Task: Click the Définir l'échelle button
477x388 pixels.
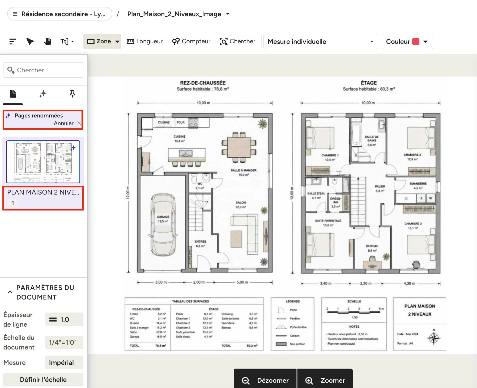Action: click(43, 379)
